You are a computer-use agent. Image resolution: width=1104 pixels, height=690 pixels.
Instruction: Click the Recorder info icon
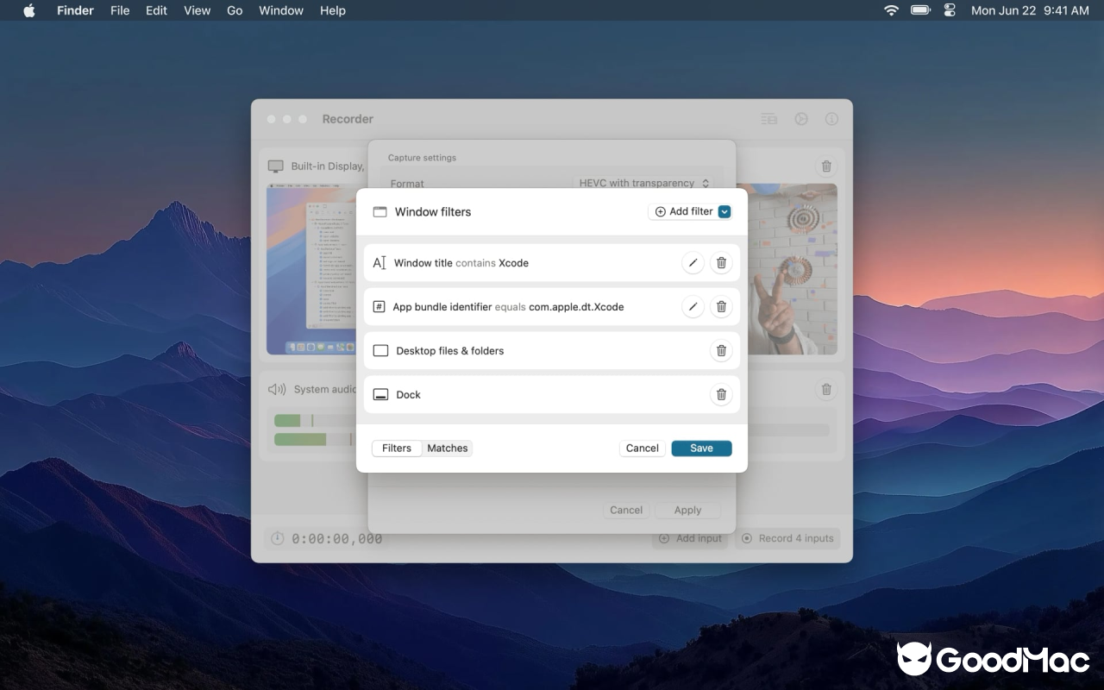point(831,119)
